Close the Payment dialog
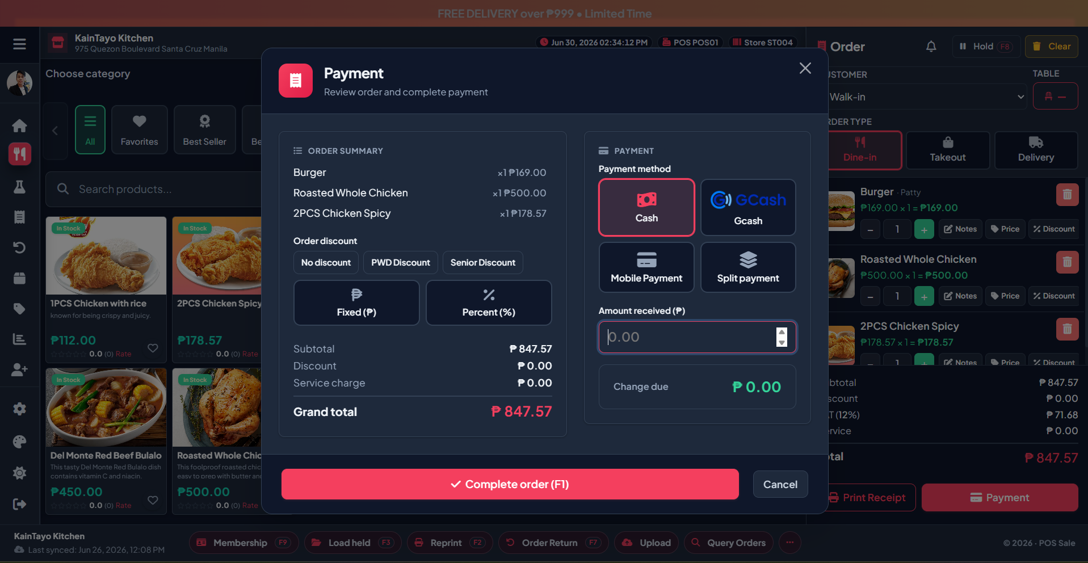The height and width of the screenshot is (563, 1088). point(805,68)
